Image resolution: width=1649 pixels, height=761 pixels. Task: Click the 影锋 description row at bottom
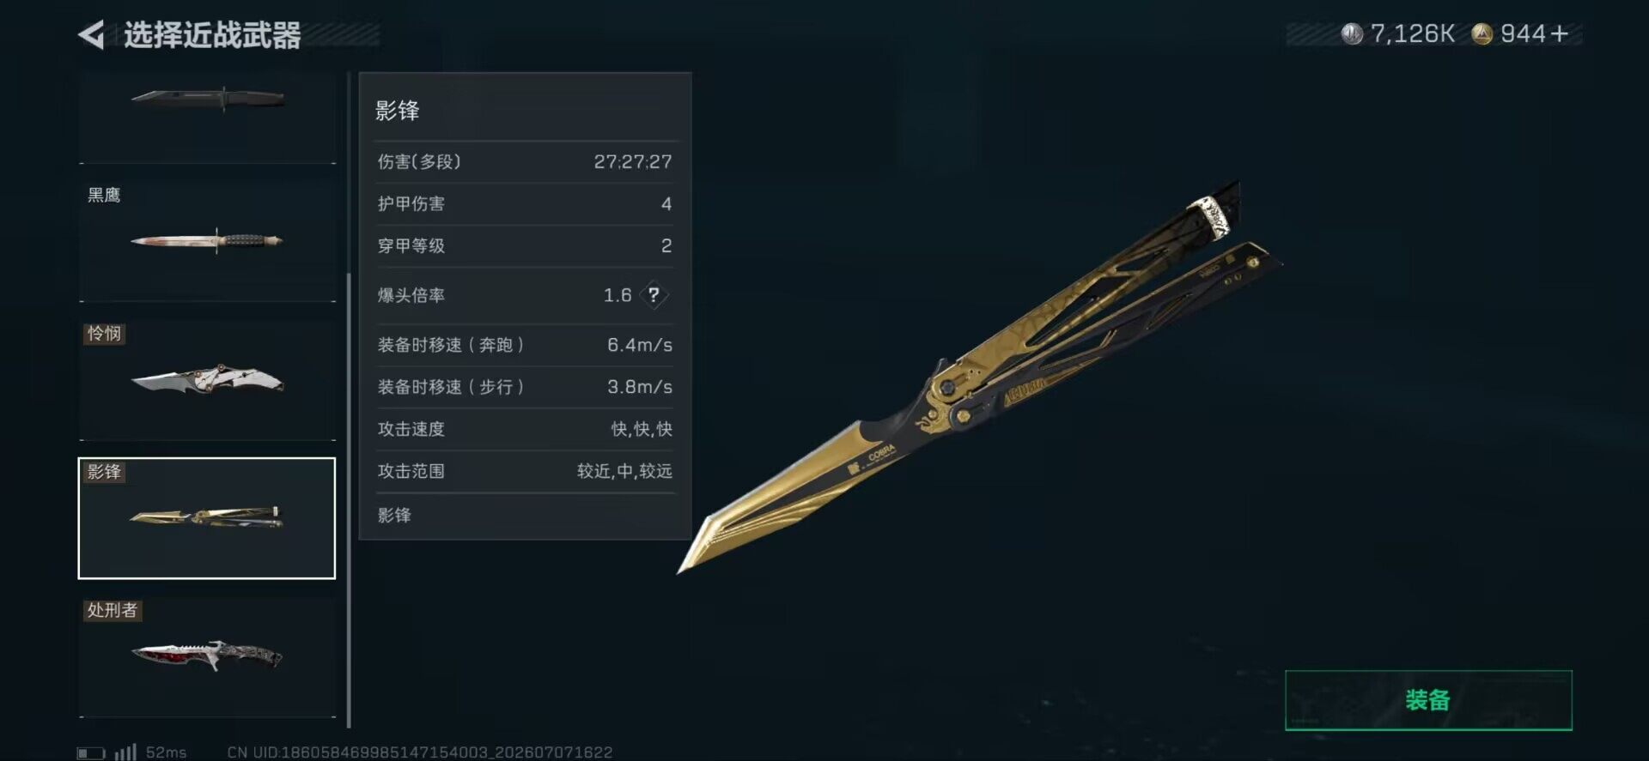click(525, 515)
